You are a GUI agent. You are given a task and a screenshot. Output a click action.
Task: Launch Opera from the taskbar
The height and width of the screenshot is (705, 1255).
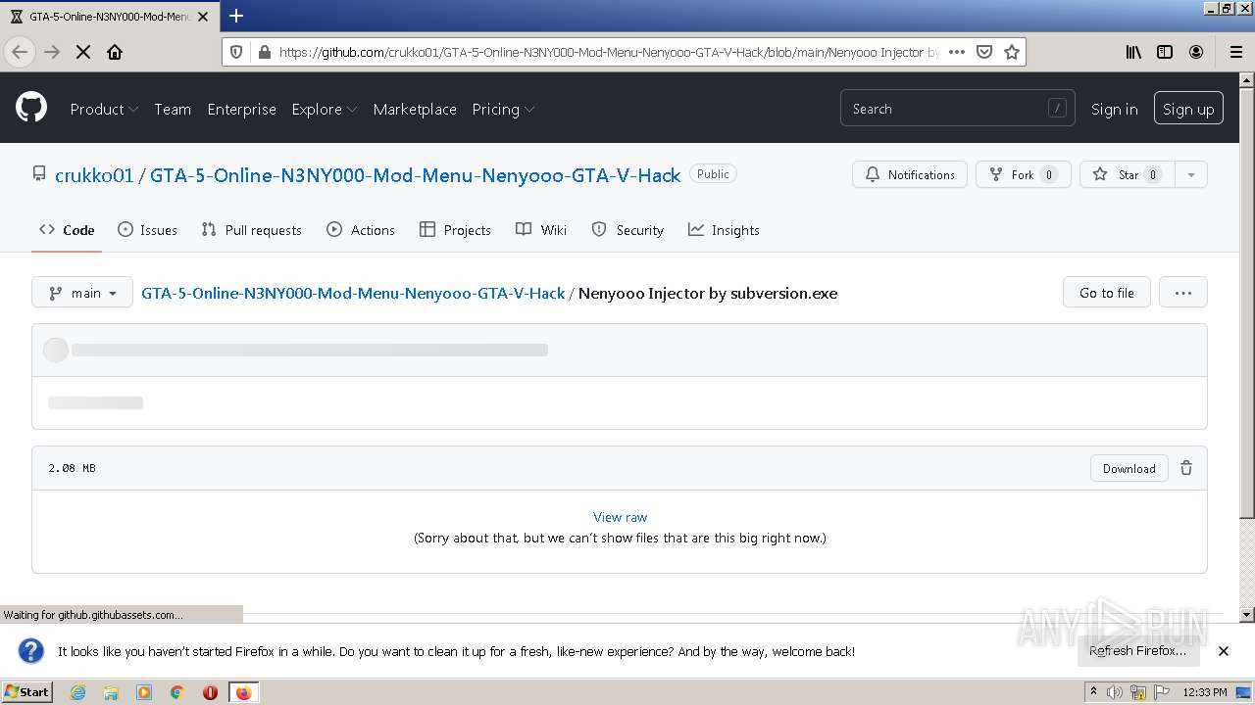[x=210, y=692]
